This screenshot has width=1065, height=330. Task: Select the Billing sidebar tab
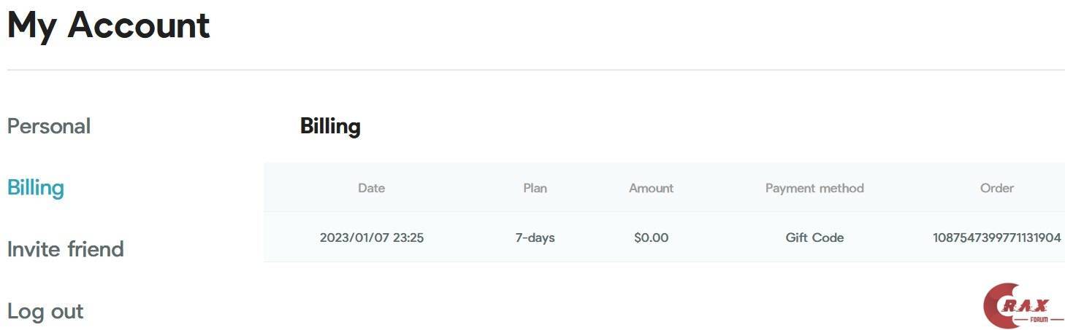tap(36, 188)
